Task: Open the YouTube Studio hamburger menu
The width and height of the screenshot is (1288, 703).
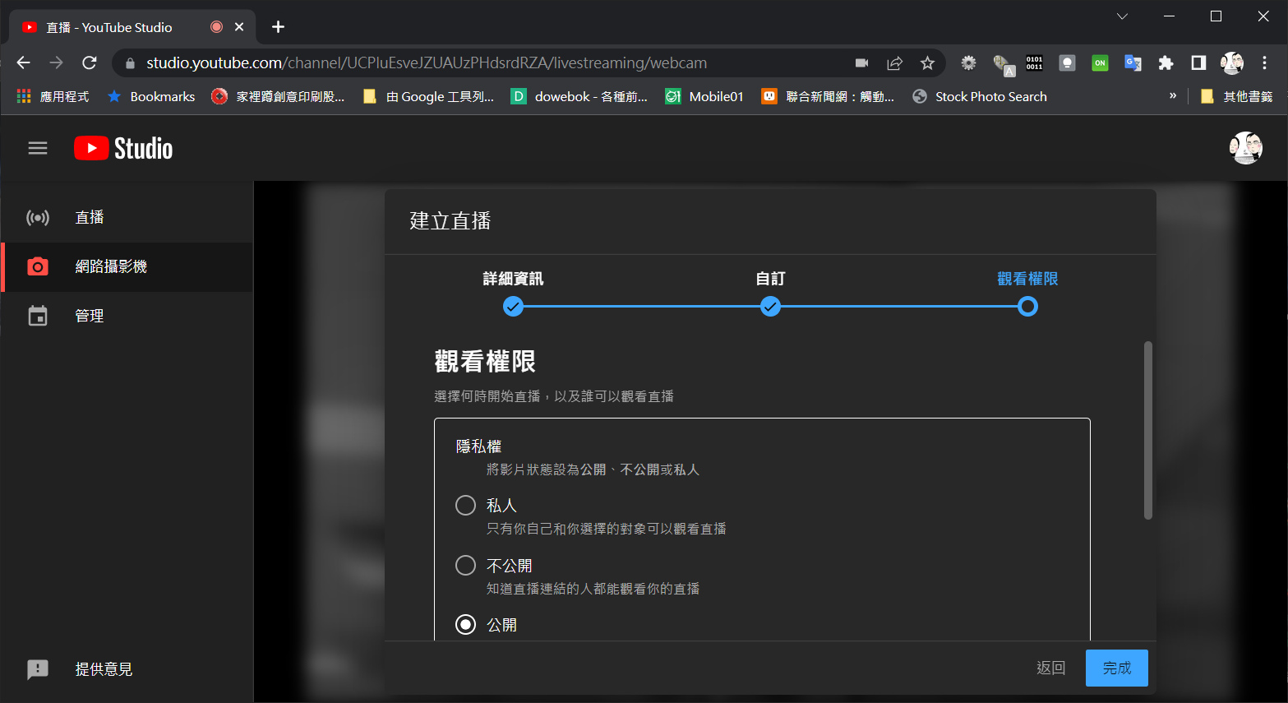Action: coord(38,148)
